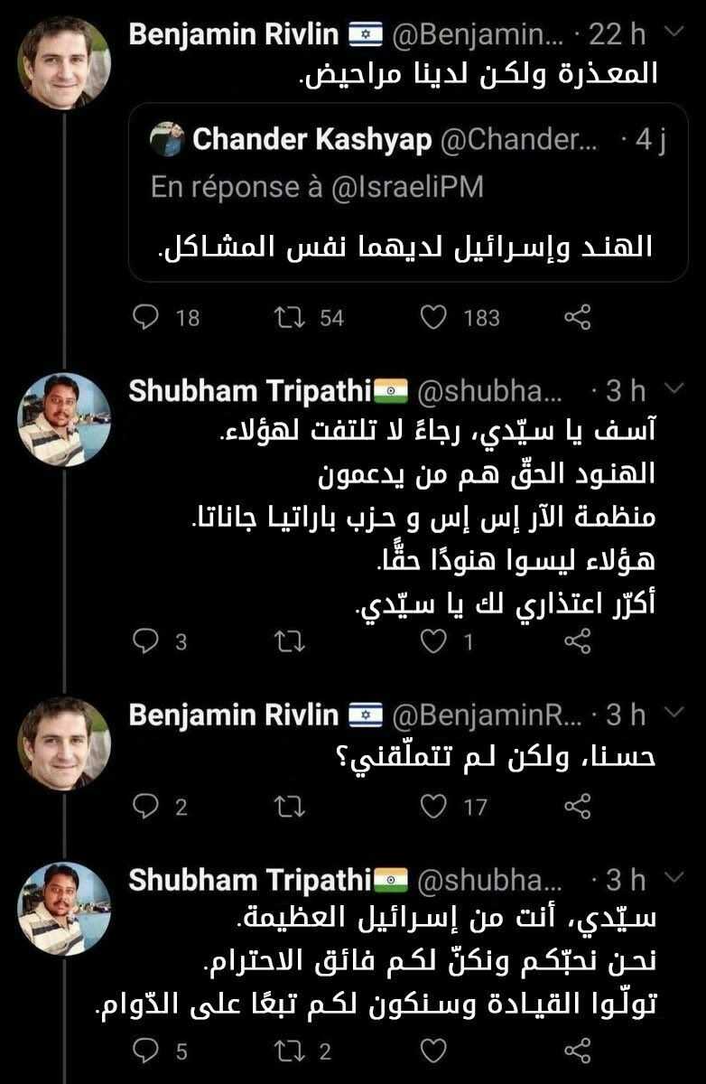
Task: Share Benjamin Rivlin's first tweet
Action: (577, 317)
